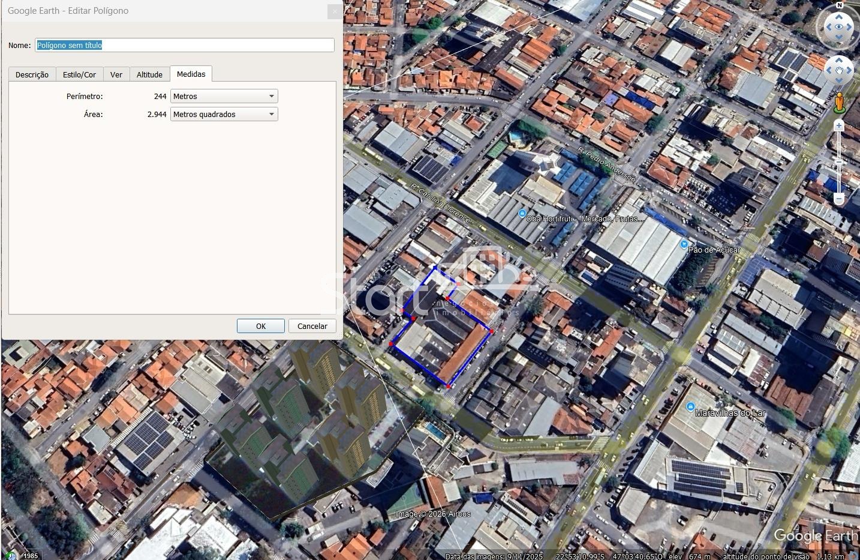Open the Estilo/Cor tab
The image size is (860, 560).
click(x=79, y=74)
